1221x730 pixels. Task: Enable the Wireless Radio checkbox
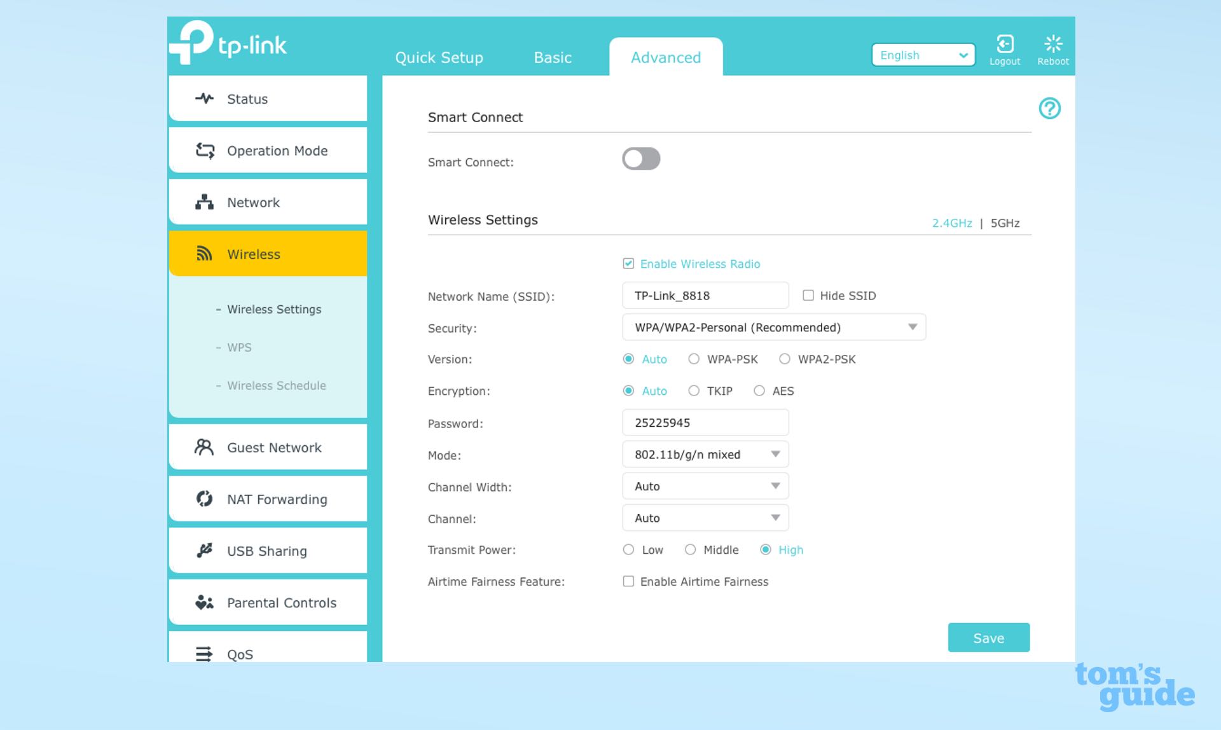(x=628, y=263)
